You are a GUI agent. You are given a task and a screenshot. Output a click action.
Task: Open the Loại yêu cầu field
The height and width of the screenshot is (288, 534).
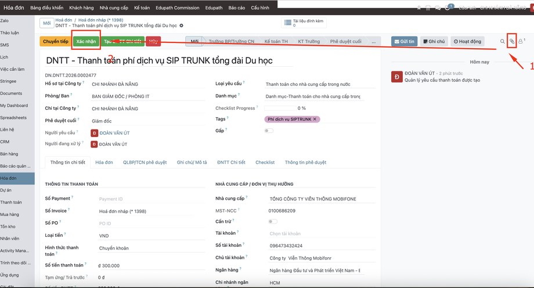tap(319, 84)
